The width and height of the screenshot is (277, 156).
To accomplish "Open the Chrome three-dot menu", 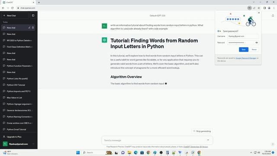I will coord(274,8).
